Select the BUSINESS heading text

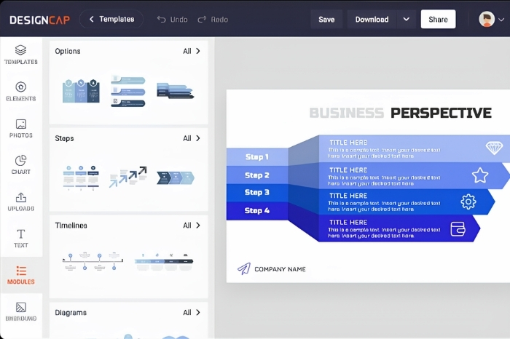click(x=347, y=113)
